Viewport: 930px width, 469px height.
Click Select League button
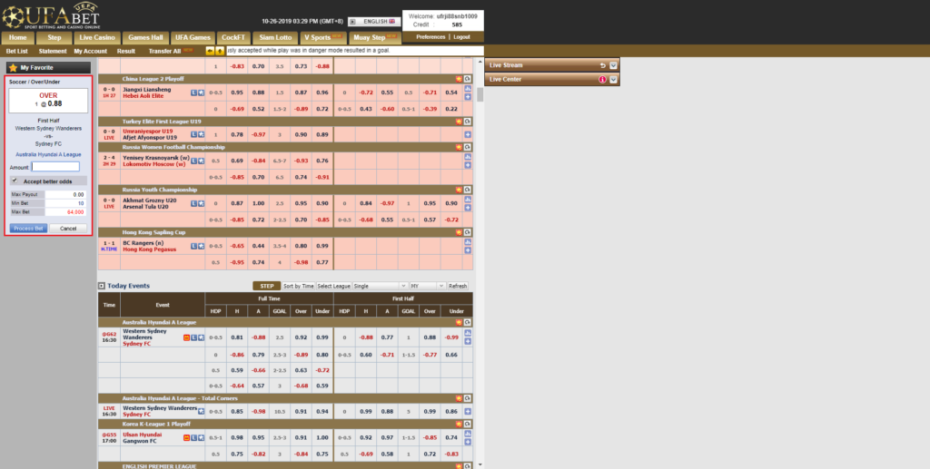click(333, 286)
